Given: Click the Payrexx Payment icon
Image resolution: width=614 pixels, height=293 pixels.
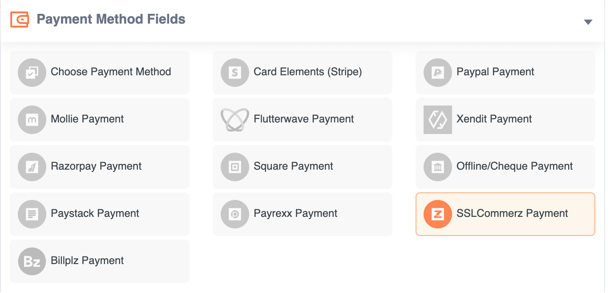Looking at the screenshot, I should [235, 214].
